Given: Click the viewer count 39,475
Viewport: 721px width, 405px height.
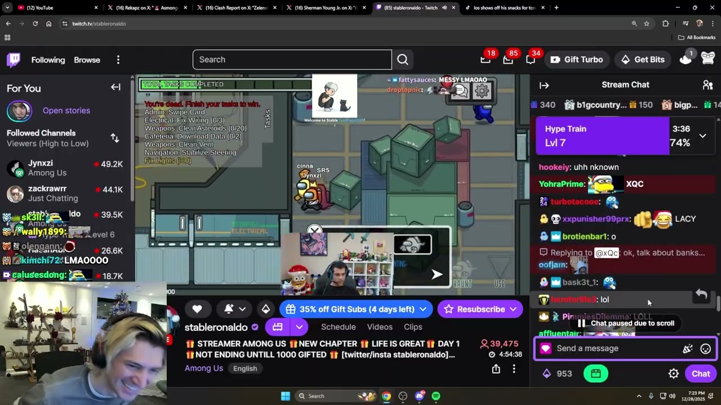Looking at the screenshot, I should pyautogui.click(x=499, y=344).
